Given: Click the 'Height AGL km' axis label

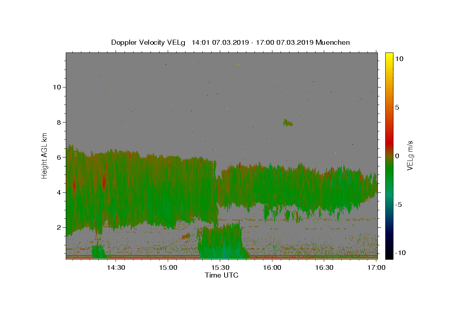Looking at the screenshot, I should [45, 155].
